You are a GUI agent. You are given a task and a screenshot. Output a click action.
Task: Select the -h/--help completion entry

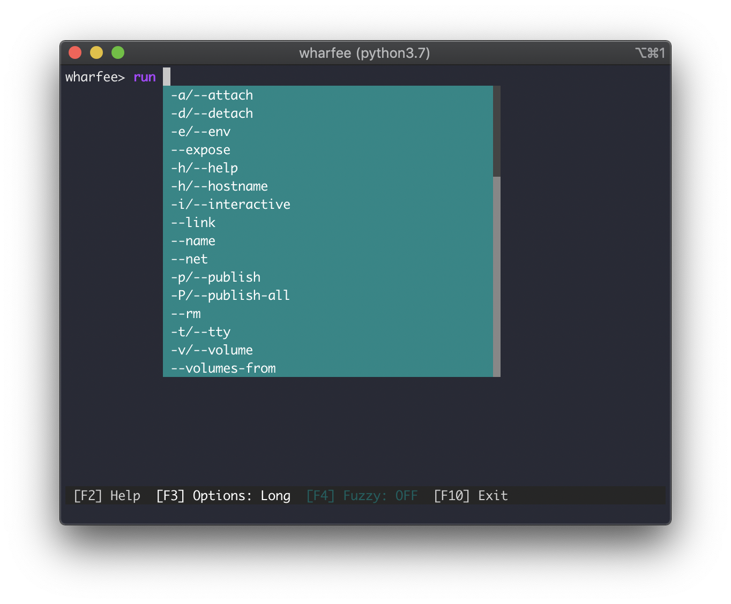point(327,168)
